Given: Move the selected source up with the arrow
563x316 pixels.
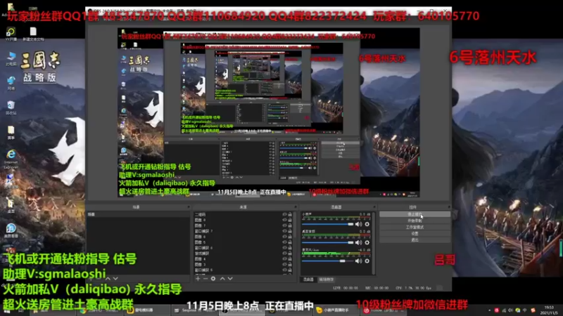Looking at the screenshot, I should [222, 278].
